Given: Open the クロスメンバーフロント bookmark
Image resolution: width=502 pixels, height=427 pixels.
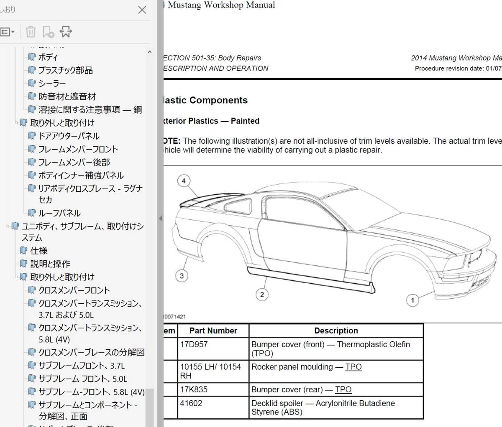Looking at the screenshot, I should (74, 290).
